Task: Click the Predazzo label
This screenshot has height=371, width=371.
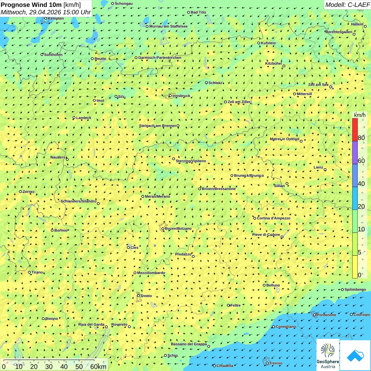Action: point(183,254)
